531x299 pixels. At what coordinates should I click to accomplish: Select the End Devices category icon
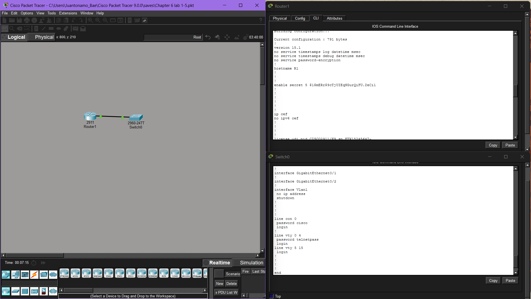[x=15, y=275]
